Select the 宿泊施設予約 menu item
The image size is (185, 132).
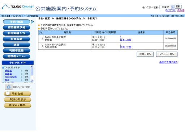click(16, 27)
